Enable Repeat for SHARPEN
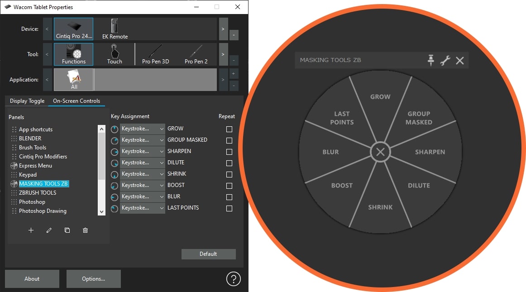 (229, 152)
